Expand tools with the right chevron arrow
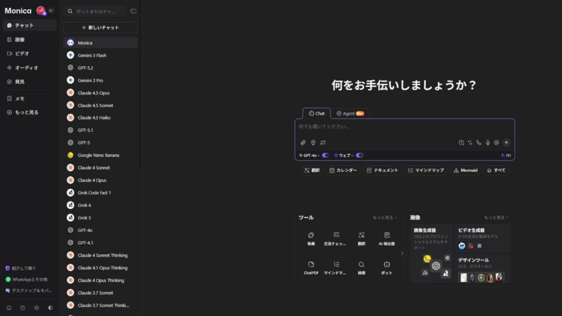This screenshot has height=316, width=562. (402, 253)
